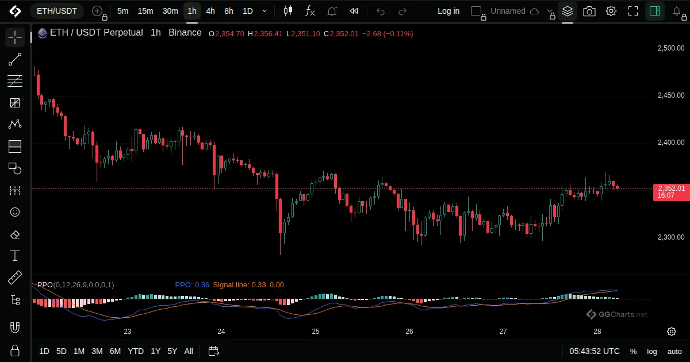This screenshot has height=362, width=690.
Task: Click the 05:43:52 UTC timezone clock
Action: (595, 351)
